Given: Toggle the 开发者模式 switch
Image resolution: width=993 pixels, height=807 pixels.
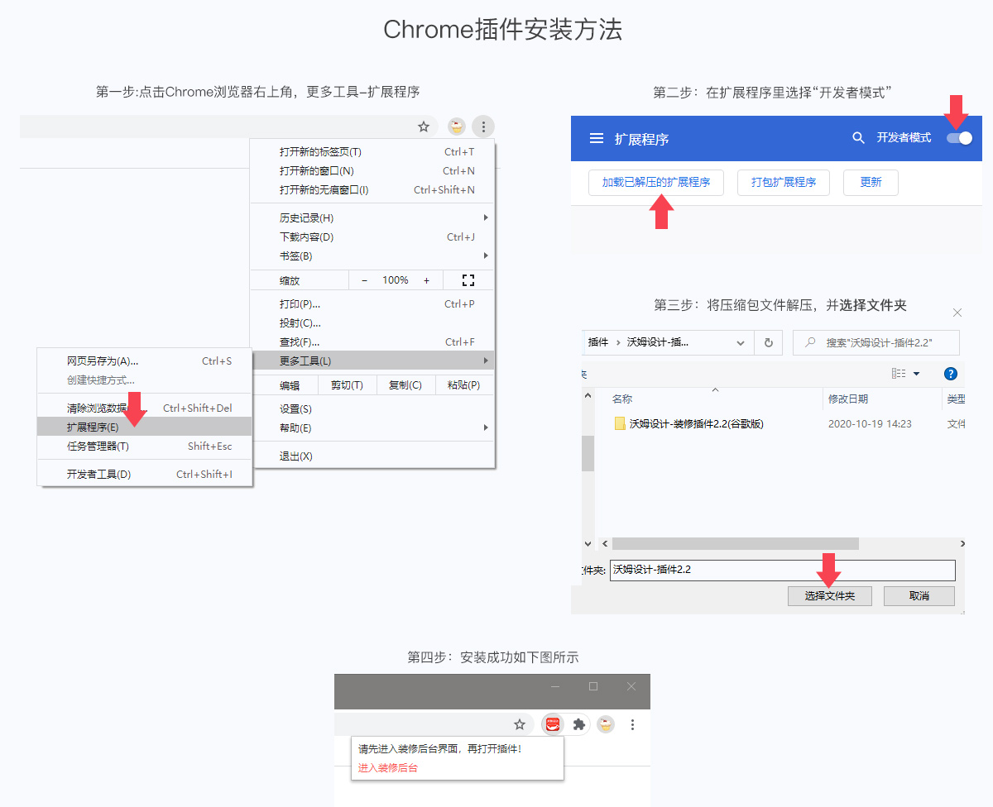Looking at the screenshot, I should pos(960,138).
